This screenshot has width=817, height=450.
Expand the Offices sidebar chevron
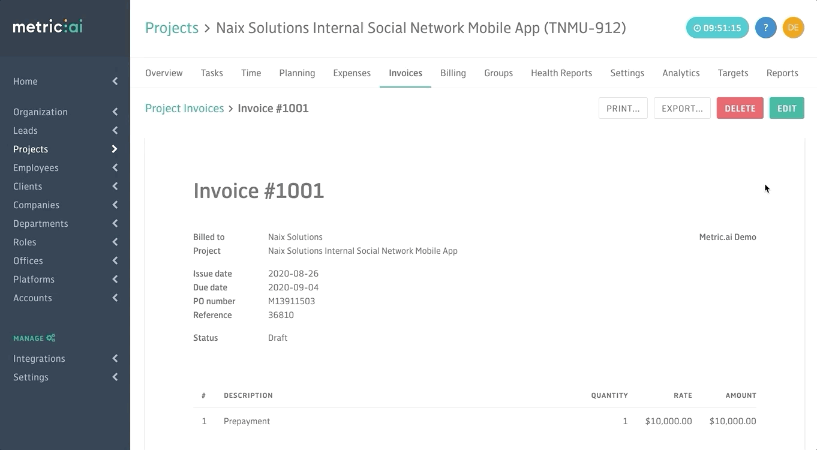coord(115,260)
